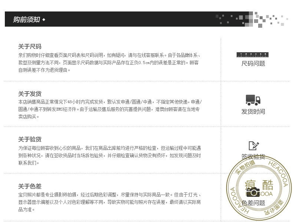Click the camera icon for color difference
The image size is (293, 222).
click(253, 192)
